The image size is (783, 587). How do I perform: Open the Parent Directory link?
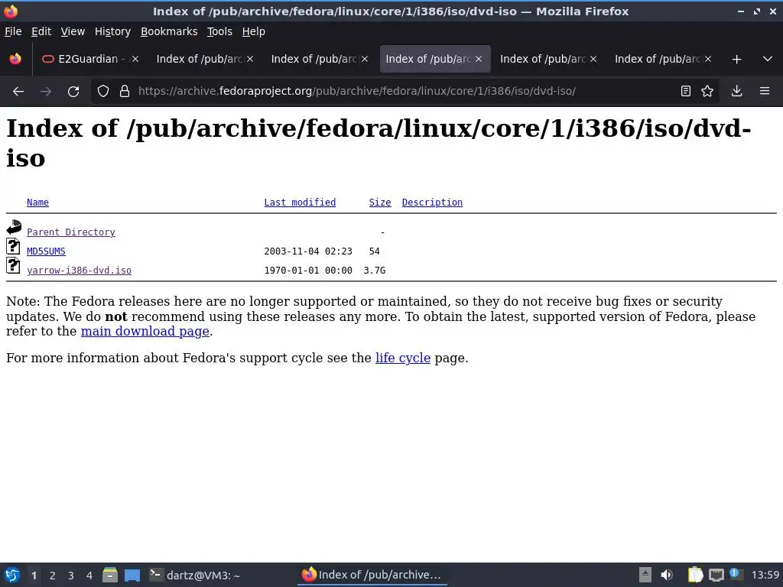coord(71,232)
